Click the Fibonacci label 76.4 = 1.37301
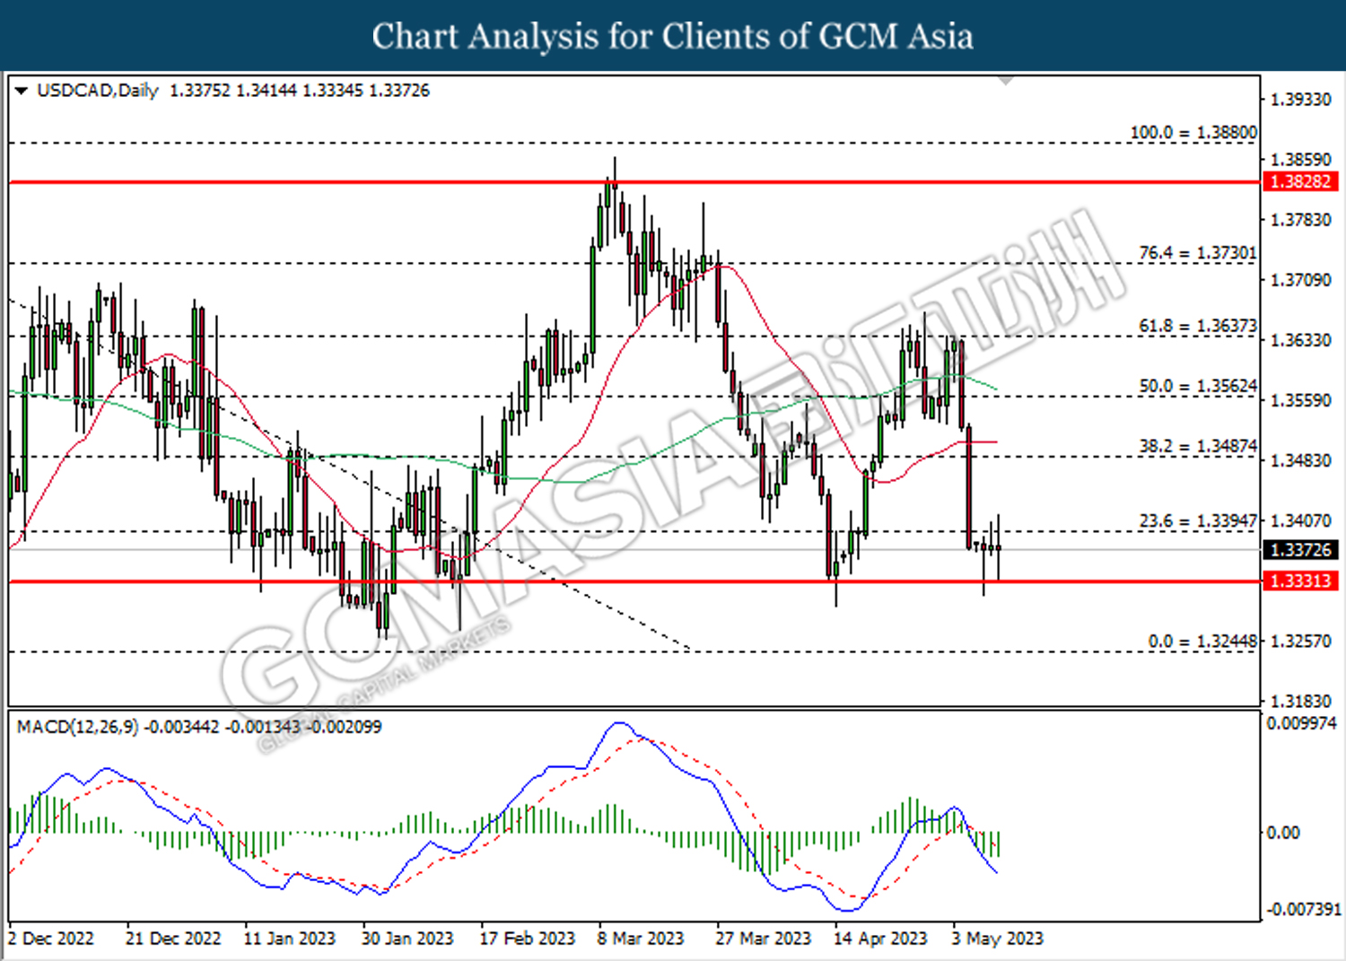 1198,253
